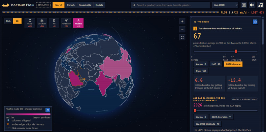Adjust the Bab el-Mandeb Red Sea slider

click(225, 111)
